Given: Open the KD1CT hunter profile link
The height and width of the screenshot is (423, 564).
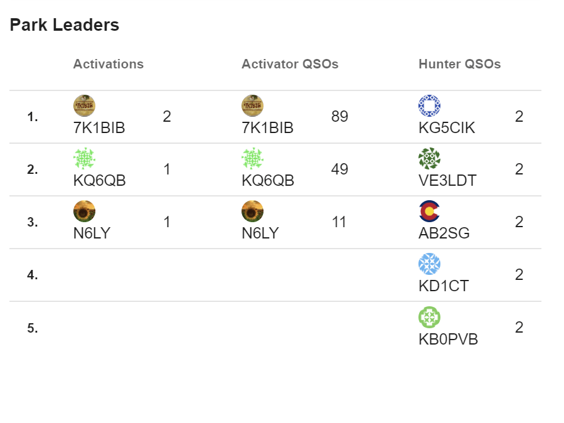Looking at the screenshot, I should 443,286.
